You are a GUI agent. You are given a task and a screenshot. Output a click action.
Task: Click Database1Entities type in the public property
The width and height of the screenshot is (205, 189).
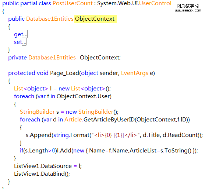(50, 19)
